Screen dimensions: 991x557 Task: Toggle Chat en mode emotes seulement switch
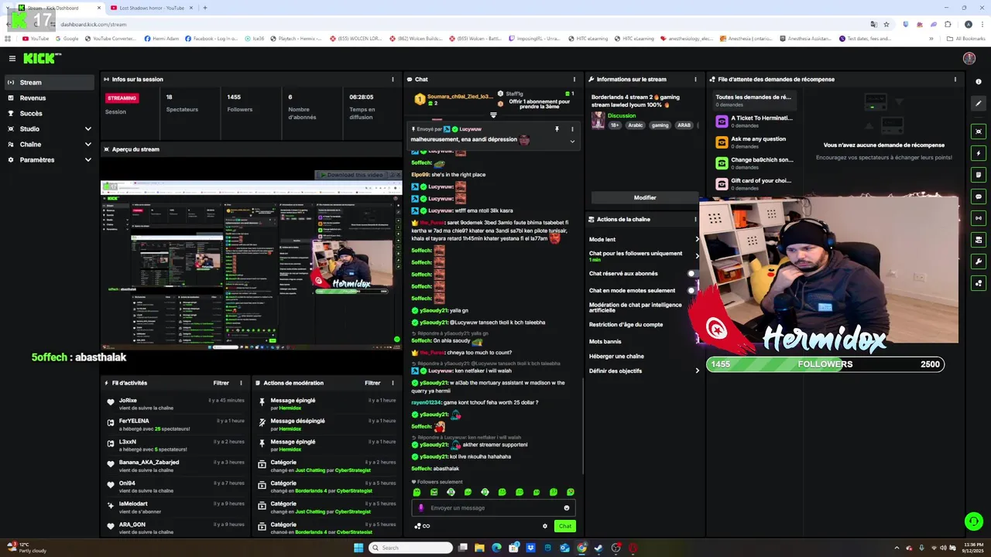[x=691, y=290]
